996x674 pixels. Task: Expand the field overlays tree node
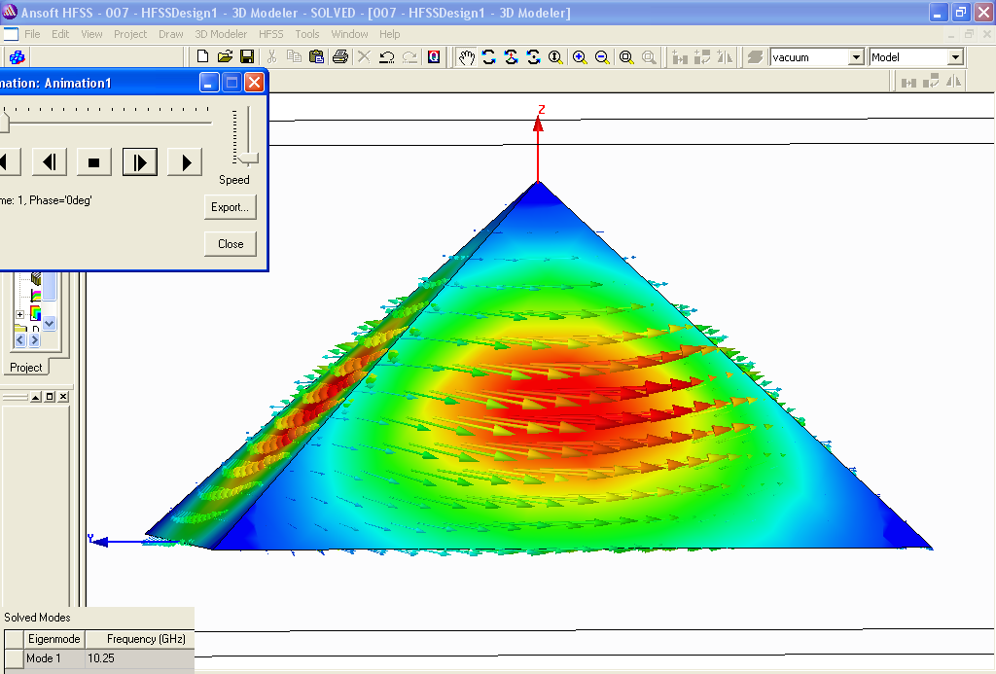click(19, 314)
